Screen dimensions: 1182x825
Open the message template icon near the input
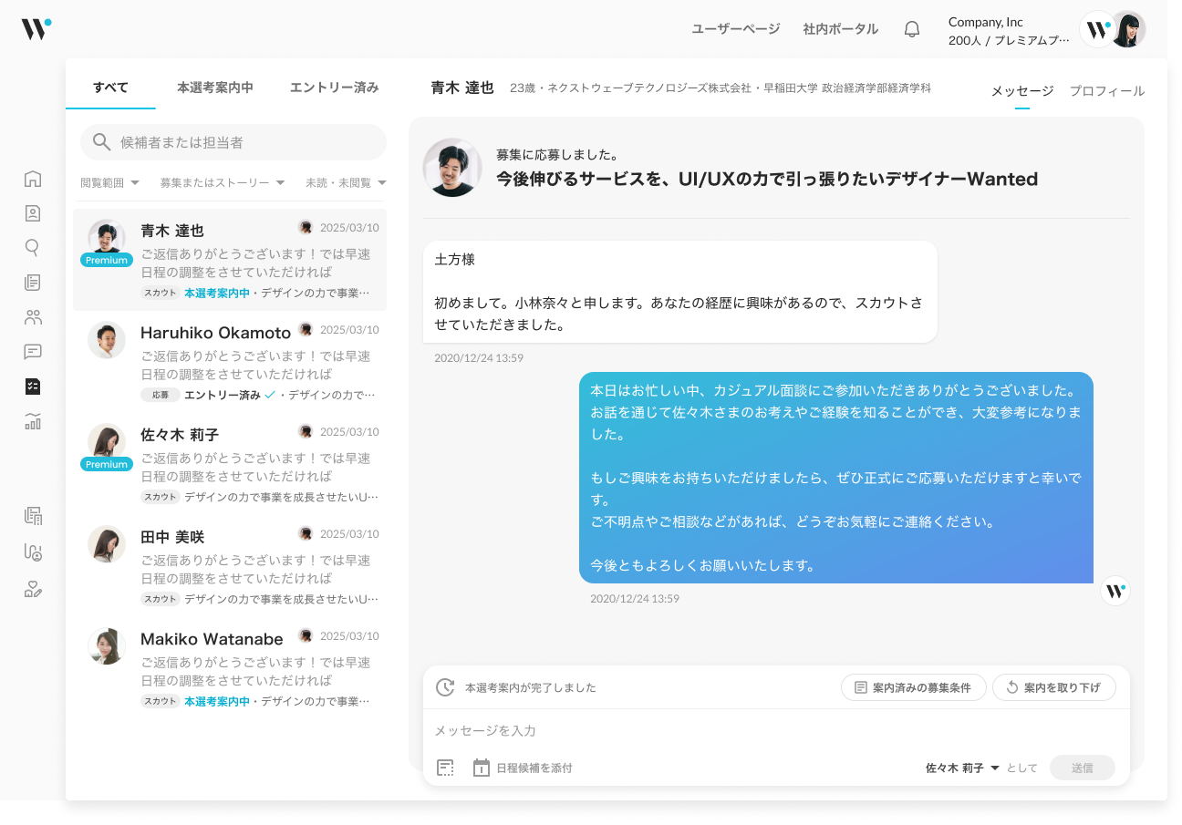pos(445,768)
